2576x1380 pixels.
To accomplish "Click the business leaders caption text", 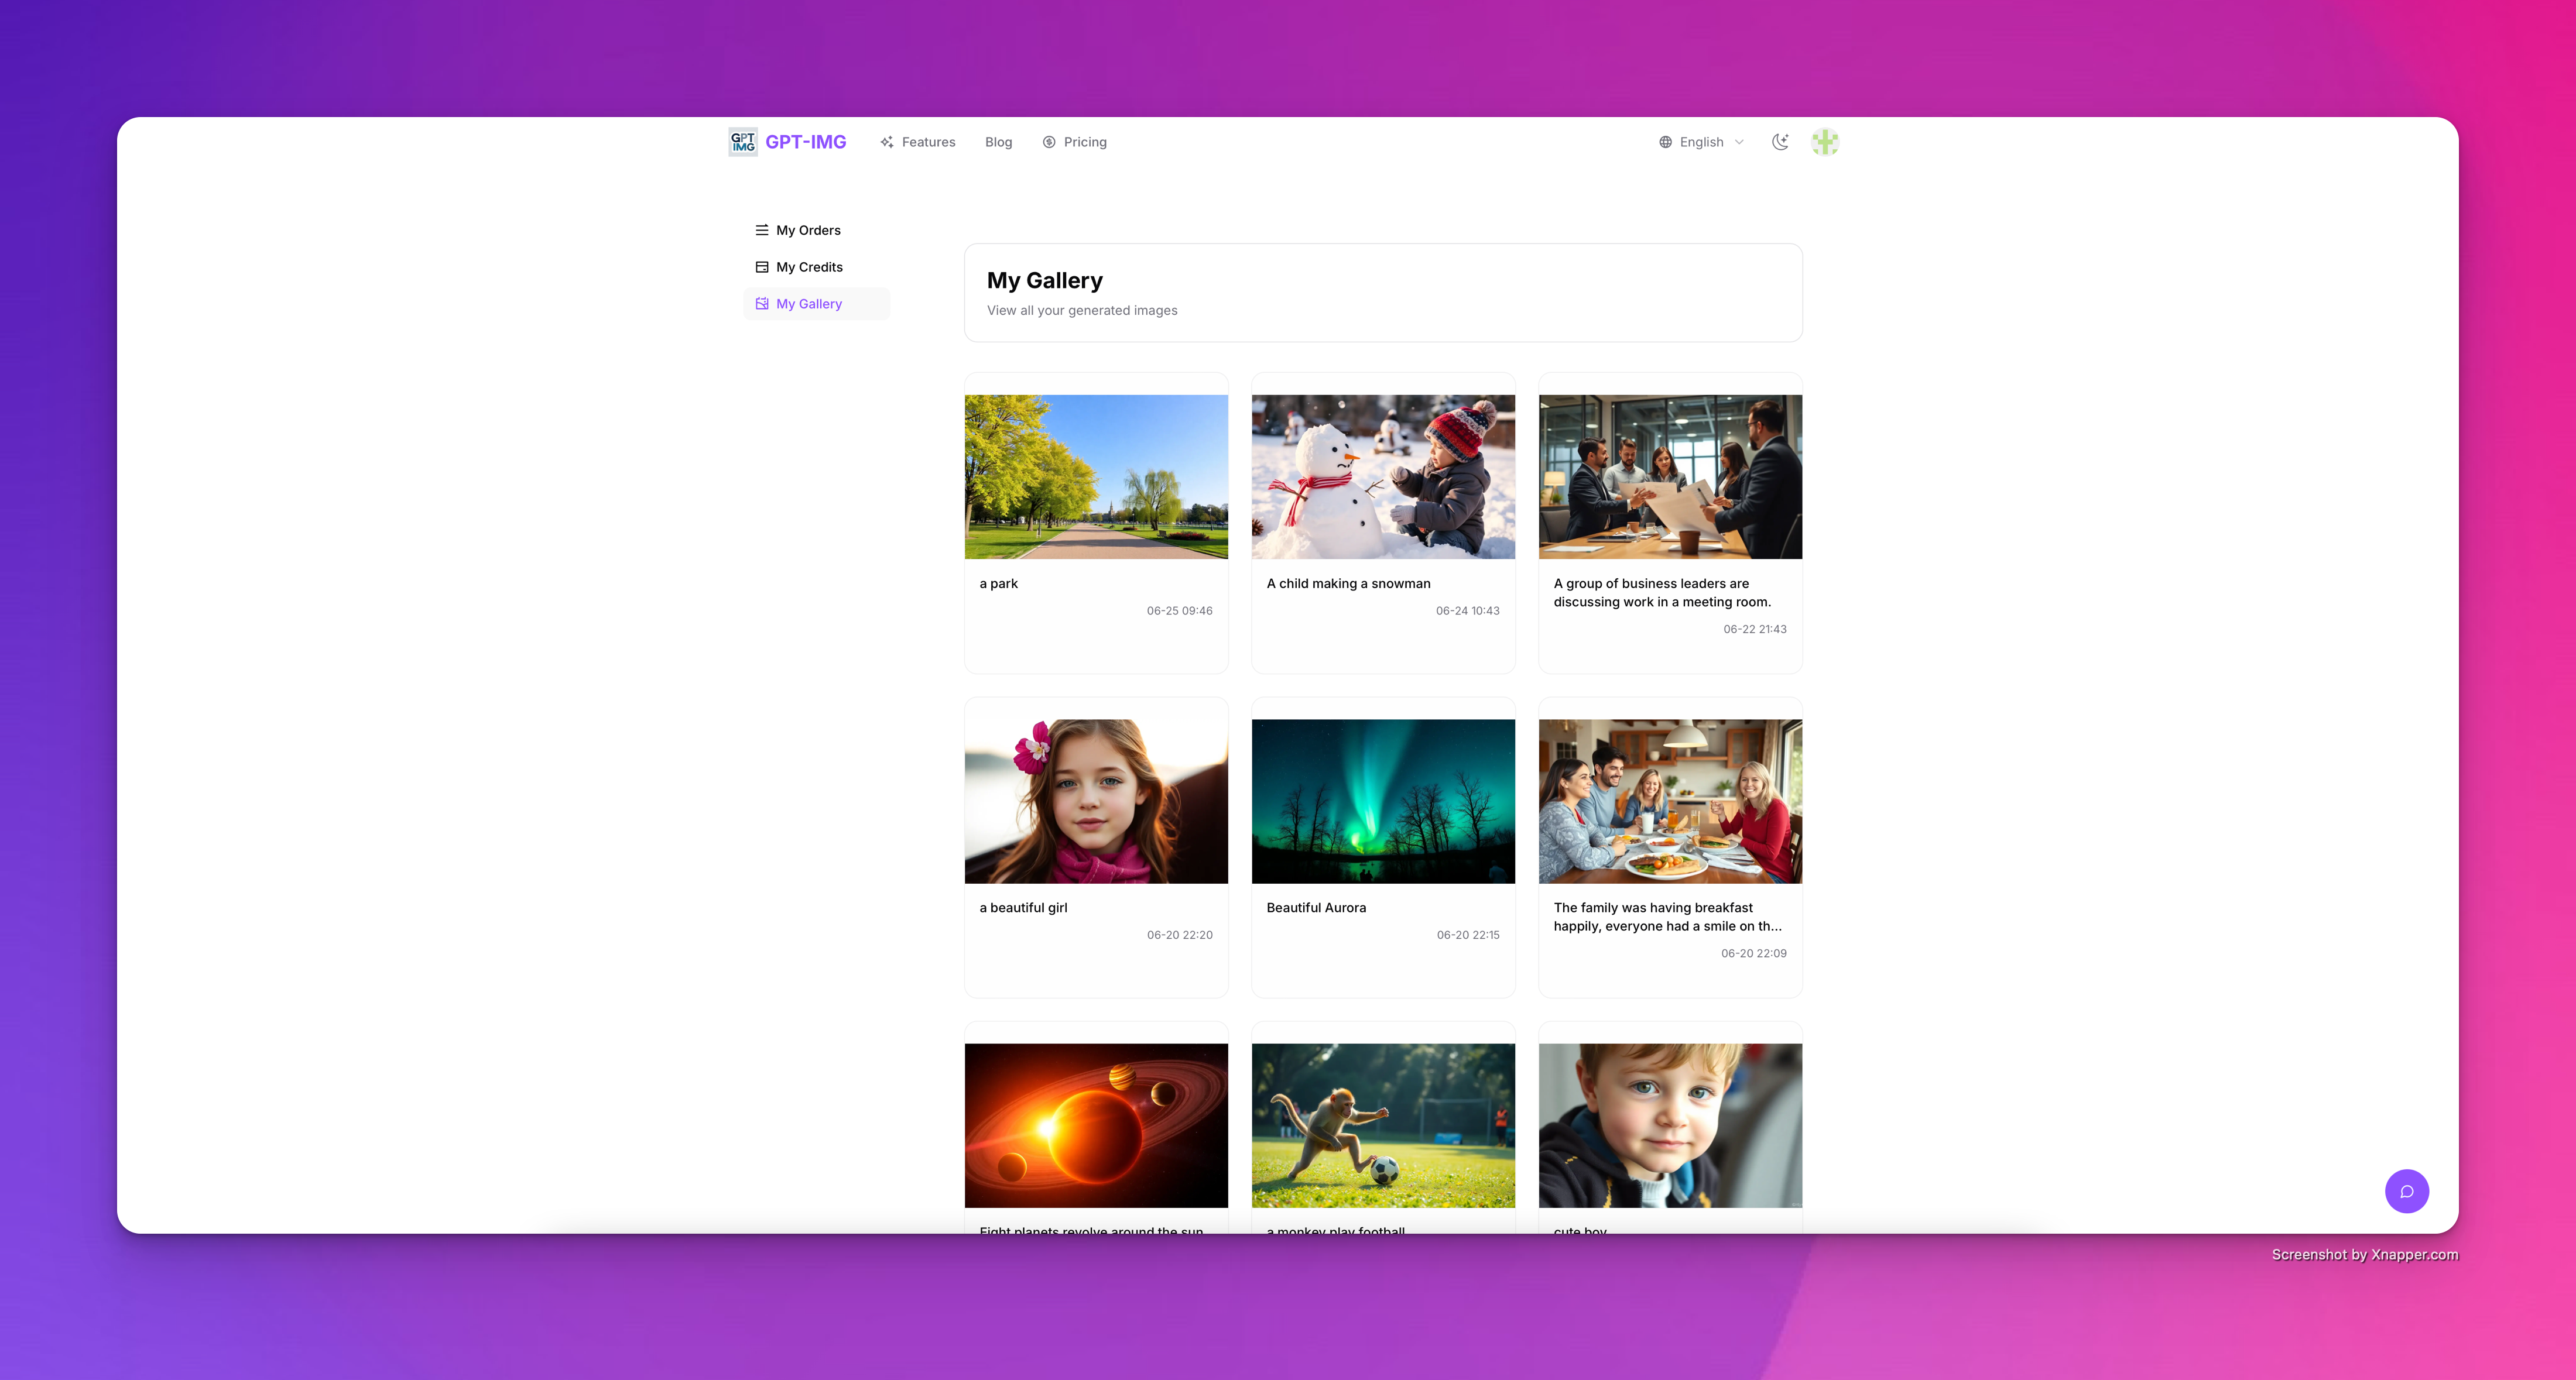I will 1662,593.
